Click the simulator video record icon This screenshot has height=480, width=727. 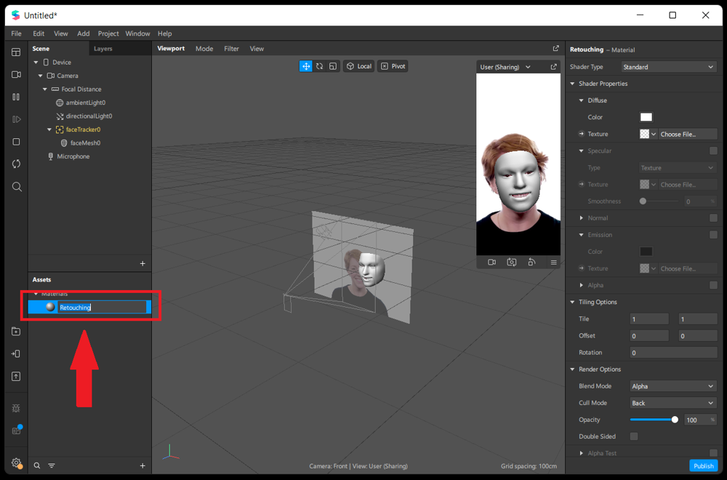point(492,262)
